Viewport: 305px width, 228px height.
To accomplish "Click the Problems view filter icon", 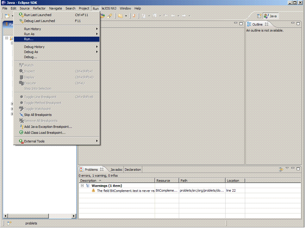I will point(281,169).
